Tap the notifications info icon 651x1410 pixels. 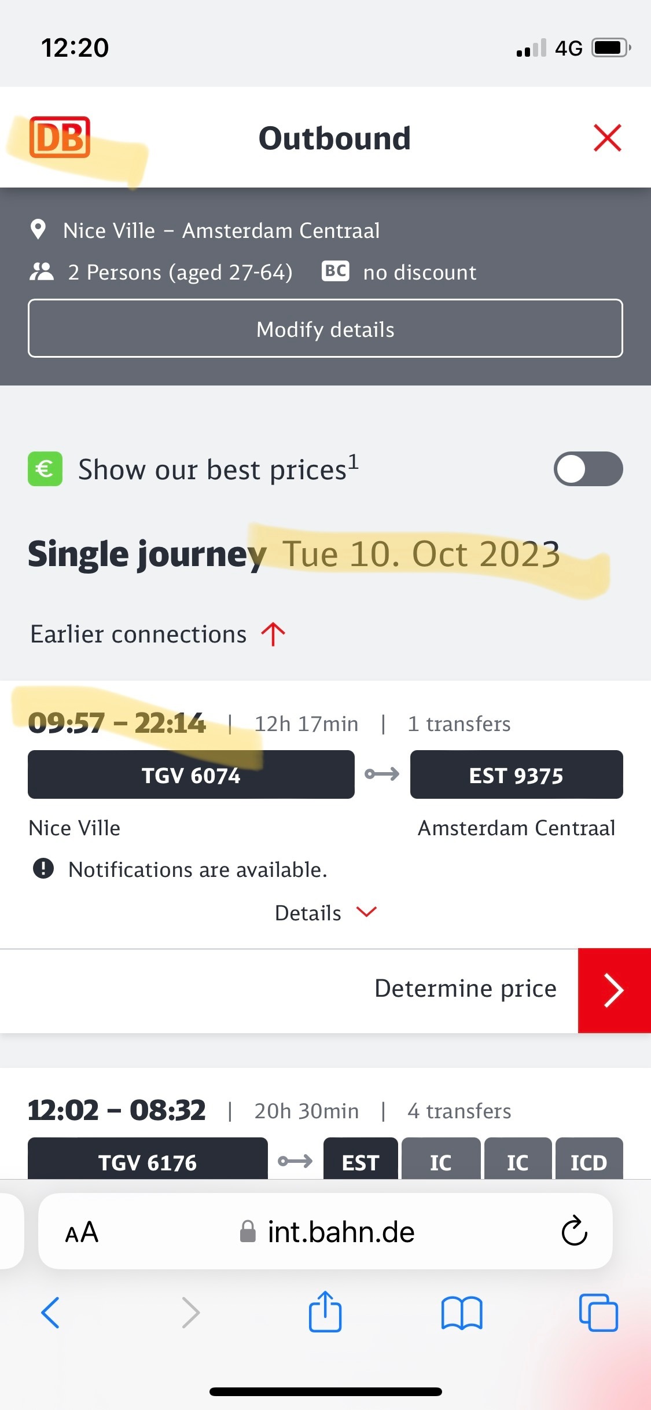point(43,869)
